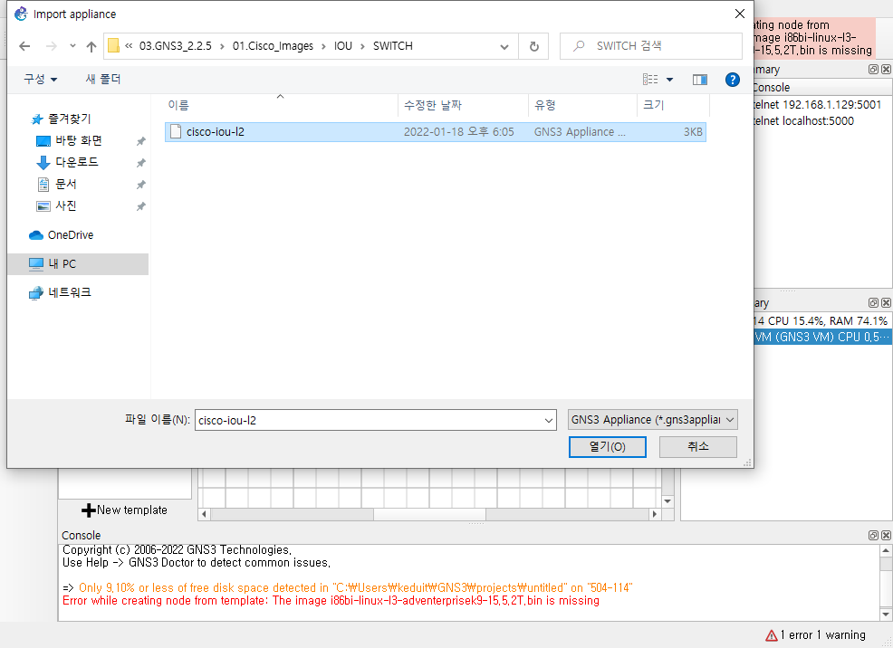Close the Import appliance dialog
This screenshot has height=648, width=893.
pyautogui.click(x=740, y=14)
